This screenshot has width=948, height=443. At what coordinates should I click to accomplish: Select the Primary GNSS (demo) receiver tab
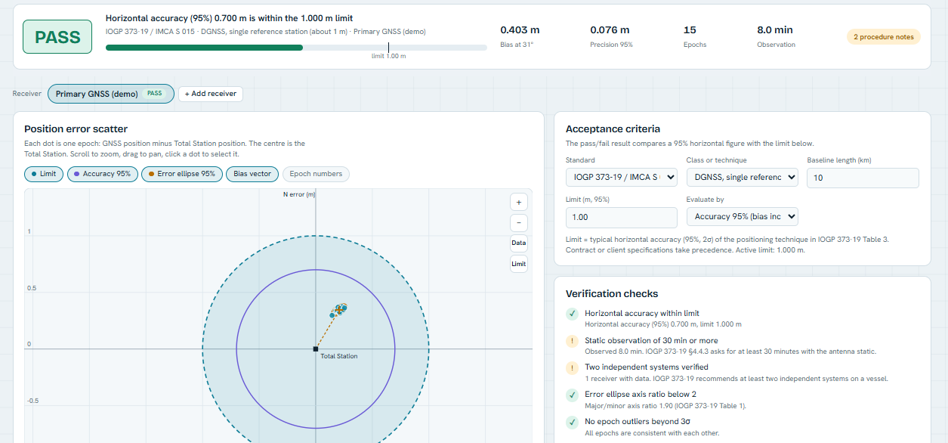click(x=110, y=94)
